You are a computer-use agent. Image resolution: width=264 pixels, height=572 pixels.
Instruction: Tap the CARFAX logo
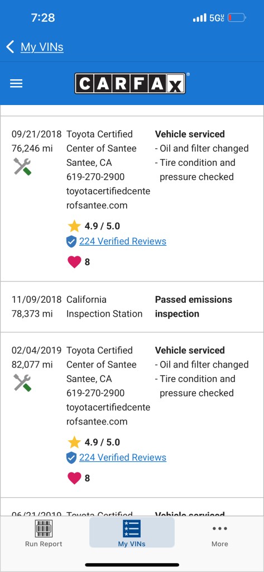131,84
